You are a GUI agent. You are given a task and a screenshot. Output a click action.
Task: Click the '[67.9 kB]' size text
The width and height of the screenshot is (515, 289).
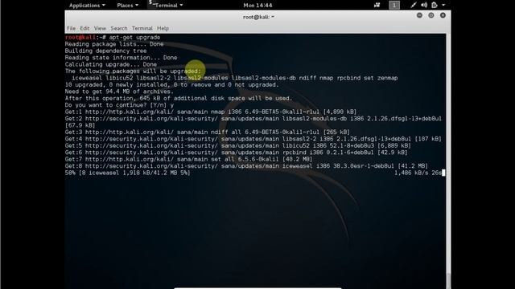(80, 125)
